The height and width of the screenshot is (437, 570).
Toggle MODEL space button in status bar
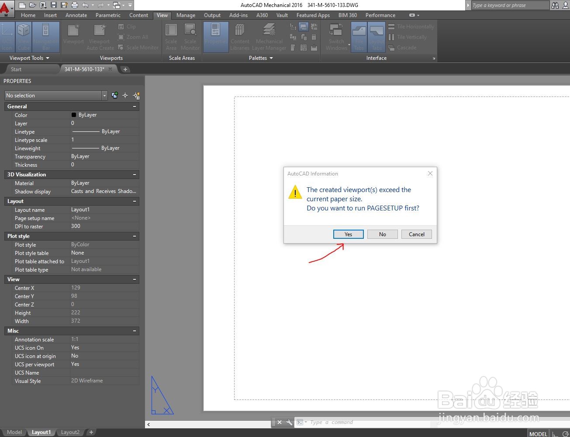(x=538, y=434)
